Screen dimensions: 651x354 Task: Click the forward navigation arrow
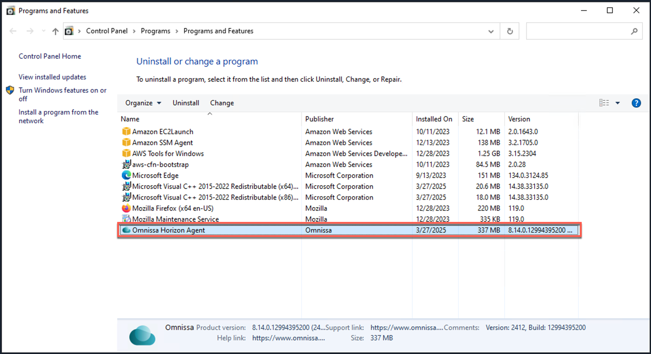(x=30, y=31)
